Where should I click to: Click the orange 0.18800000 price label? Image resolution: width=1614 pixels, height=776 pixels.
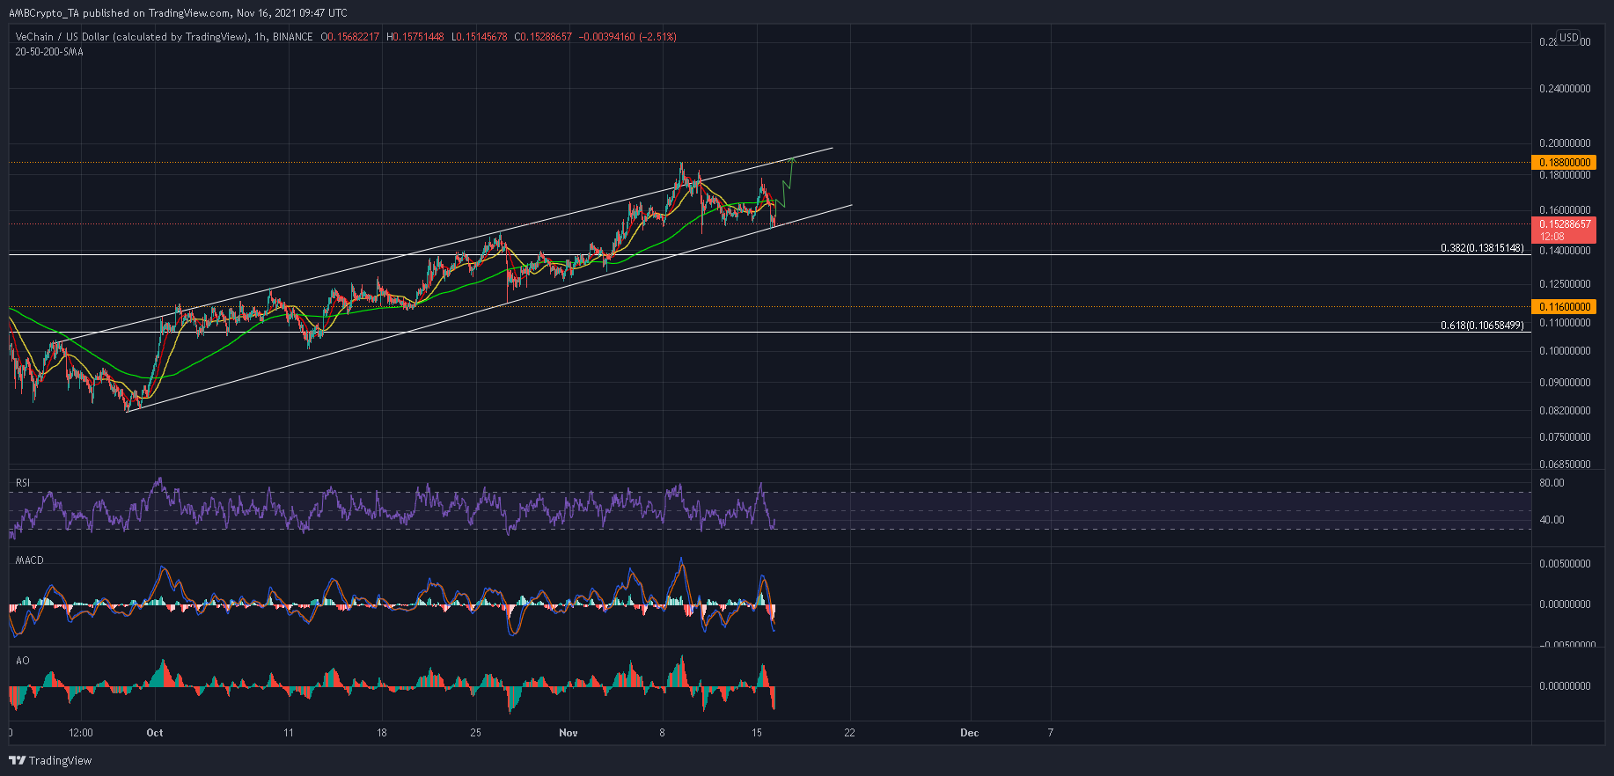click(1564, 163)
